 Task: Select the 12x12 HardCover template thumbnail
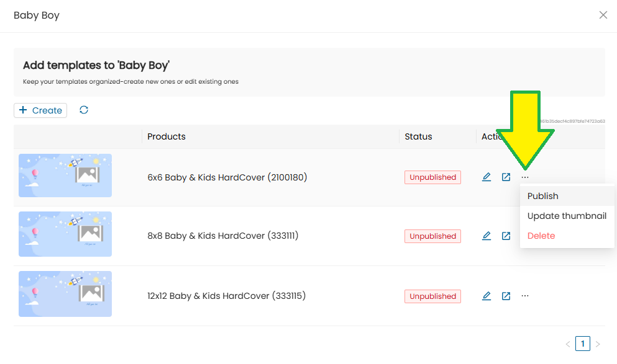[x=65, y=293]
